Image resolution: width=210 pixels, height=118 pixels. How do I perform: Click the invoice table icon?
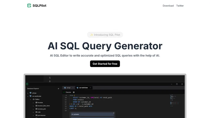point(36,103)
